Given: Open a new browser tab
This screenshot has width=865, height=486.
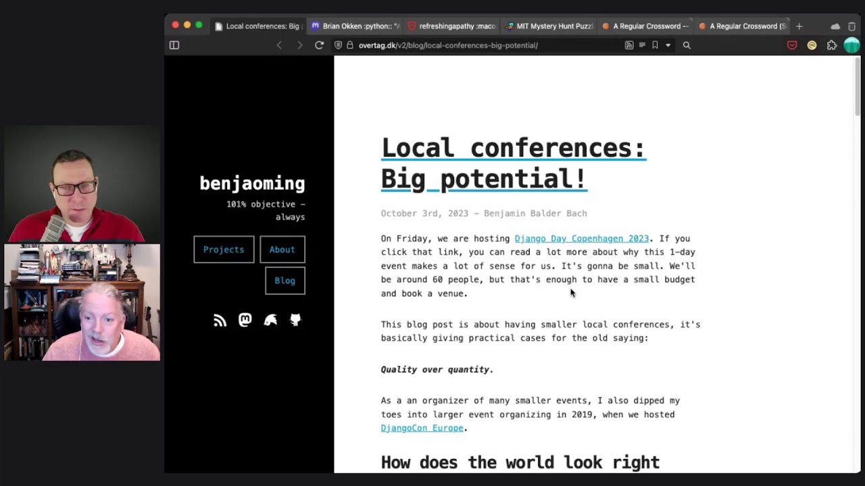Looking at the screenshot, I should point(799,26).
